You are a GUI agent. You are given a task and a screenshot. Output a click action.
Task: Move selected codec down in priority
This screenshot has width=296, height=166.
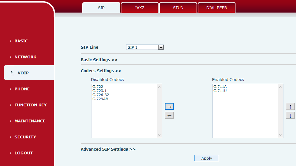tap(290, 115)
